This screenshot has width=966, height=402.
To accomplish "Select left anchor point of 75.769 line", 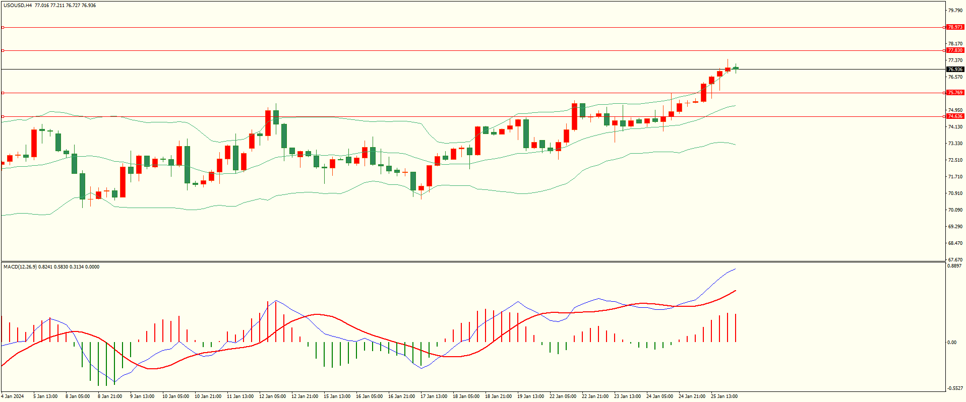I will click(x=3, y=93).
